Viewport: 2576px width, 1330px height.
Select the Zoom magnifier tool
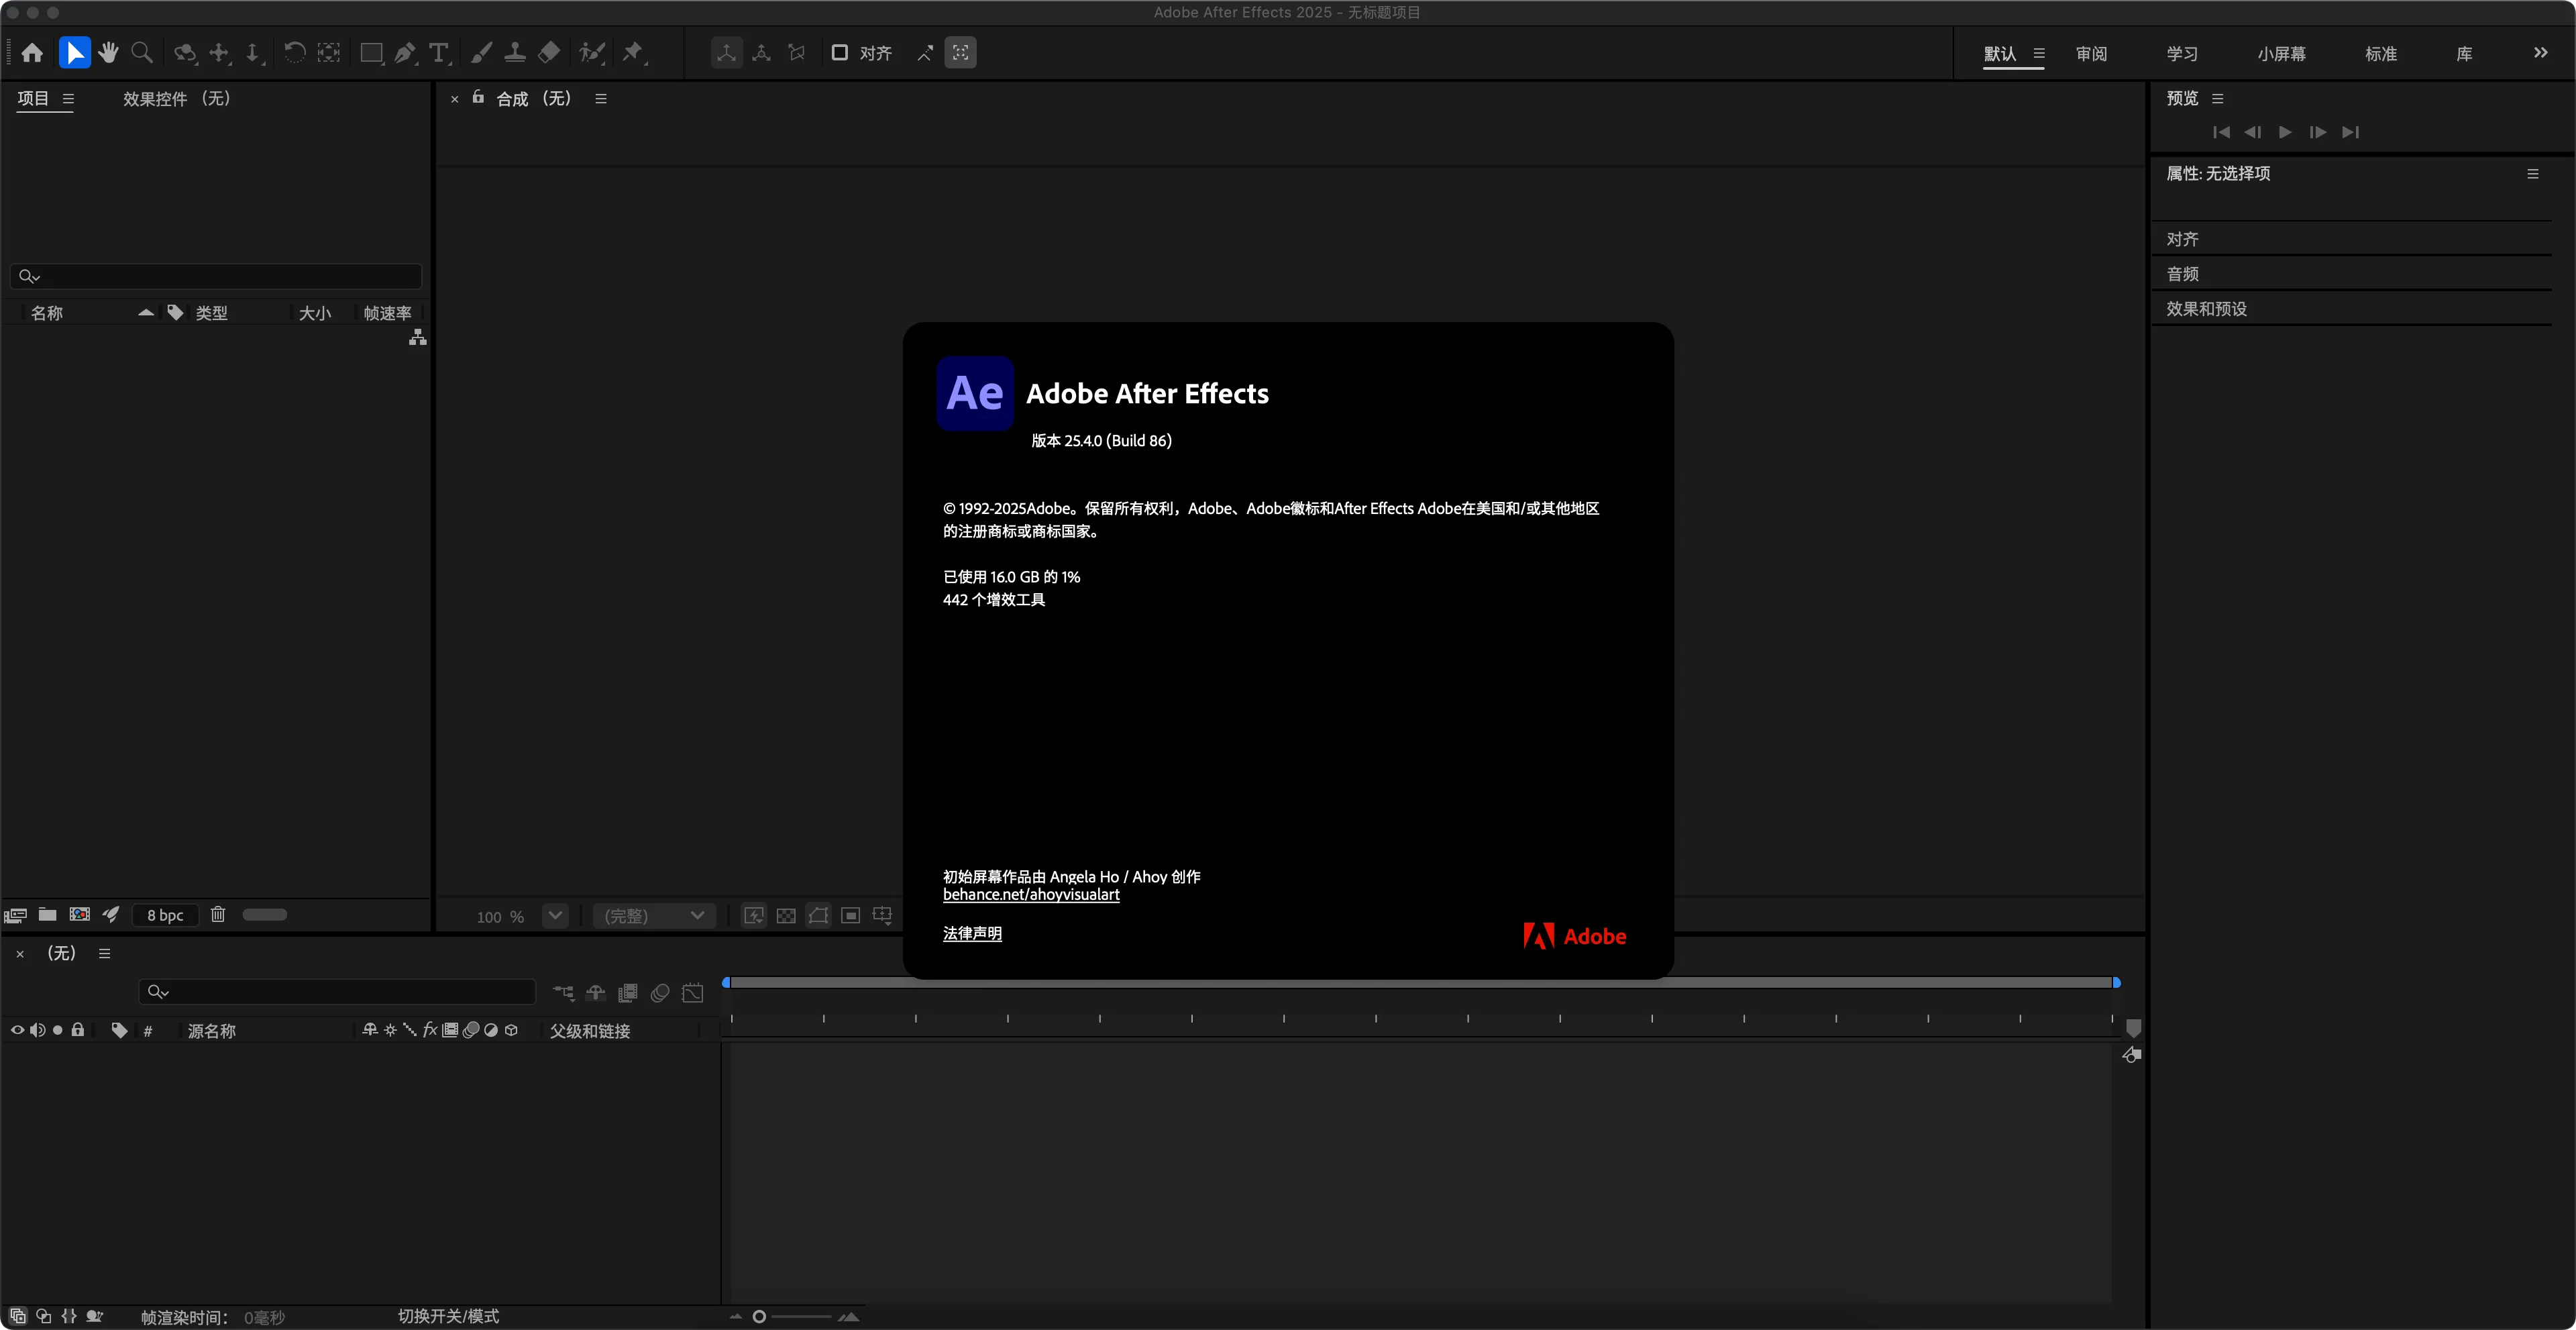pos(142,53)
